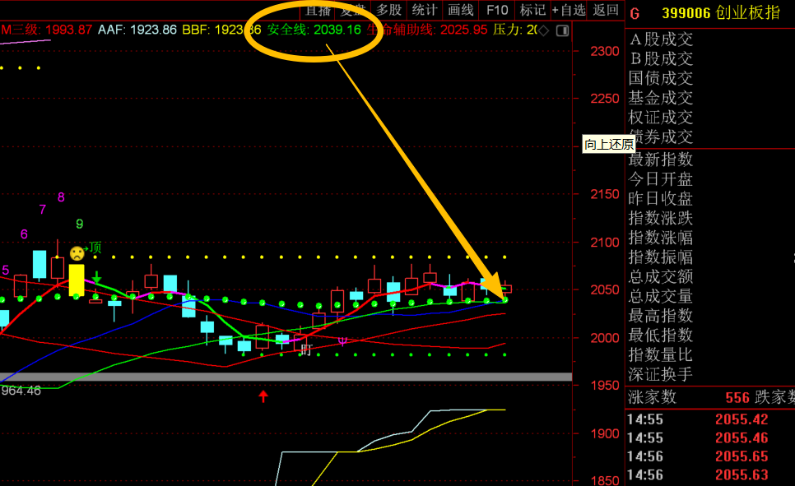Click the green number 9 count label
Viewport: 795px width, 486px height.
80,224
